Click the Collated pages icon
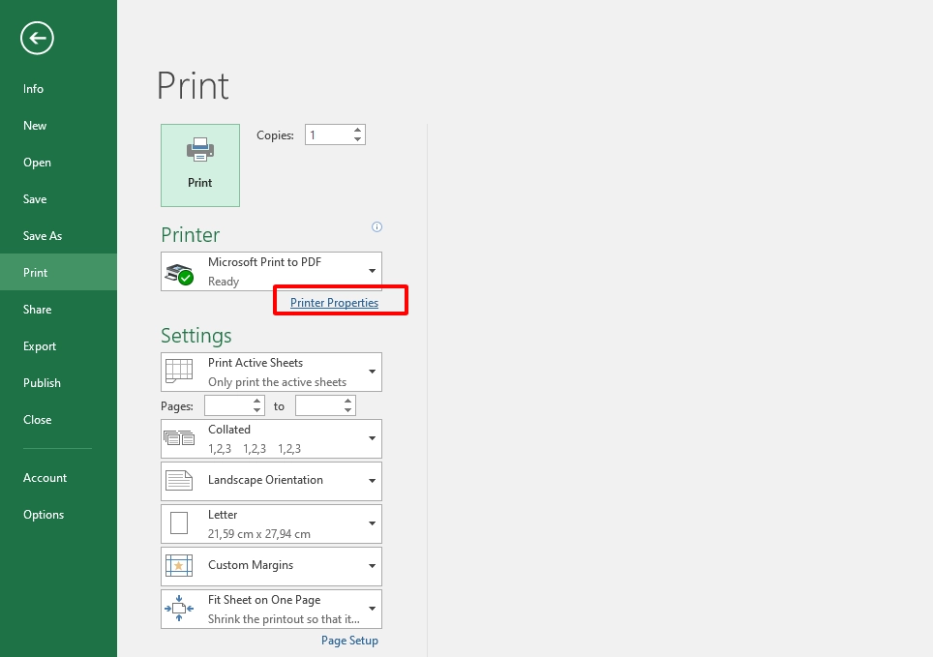Screen dimensions: 933x657 (x=179, y=438)
